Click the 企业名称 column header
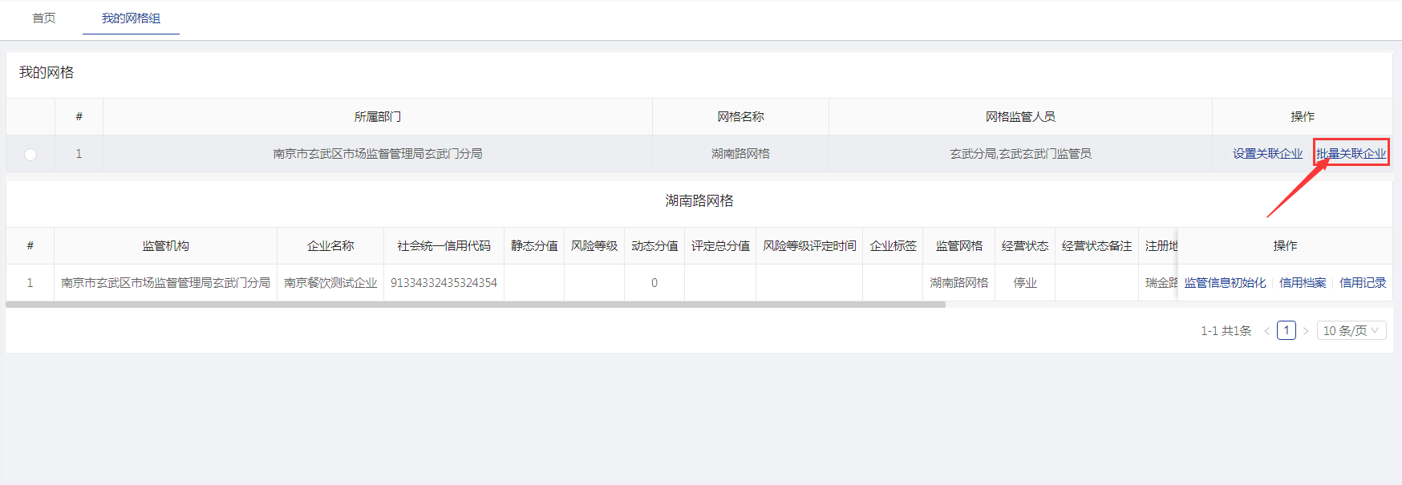Viewport: 1402px width, 485px height. (330, 246)
